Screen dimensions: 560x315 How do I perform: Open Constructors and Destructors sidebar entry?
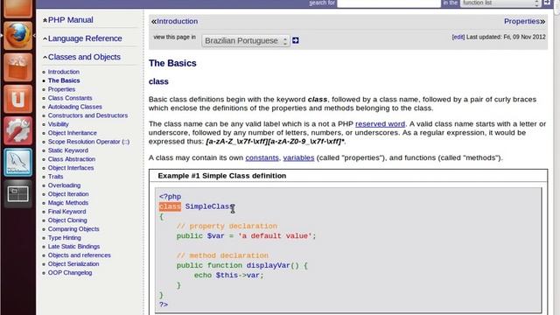87,115
